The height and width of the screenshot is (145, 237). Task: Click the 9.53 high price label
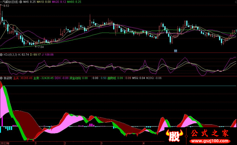click(6, 6)
